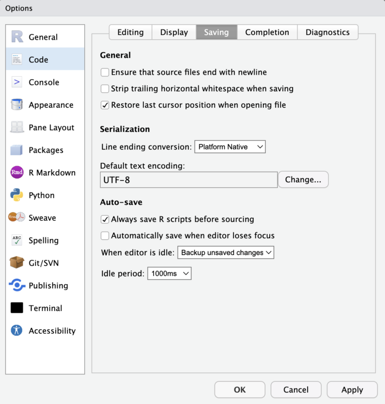385x404 pixels.
Task: Click the Change... encoding button
Action: (303, 180)
